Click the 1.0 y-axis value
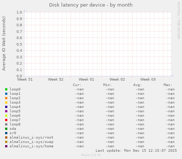 (x=19, y=12)
